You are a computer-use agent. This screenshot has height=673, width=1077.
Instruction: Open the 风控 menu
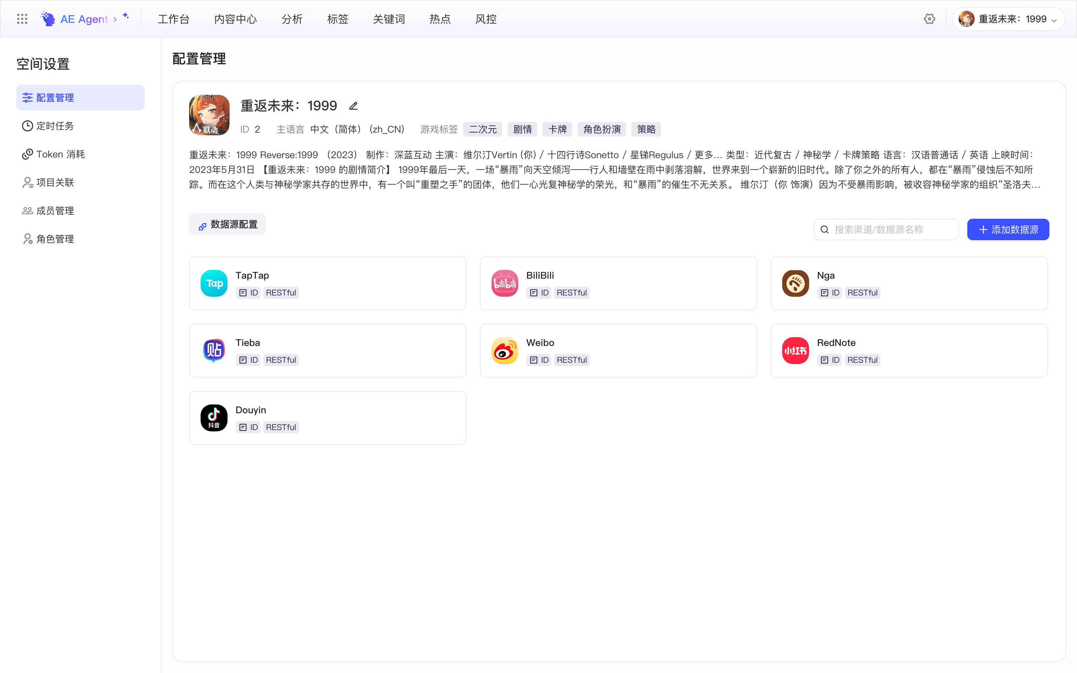(x=486, y=19)
